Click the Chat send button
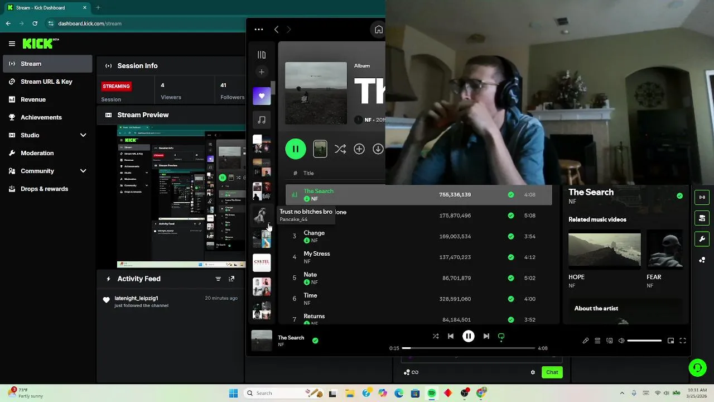Screen dimensions: 714x402 pyautogui.click(x=552, y=372)
